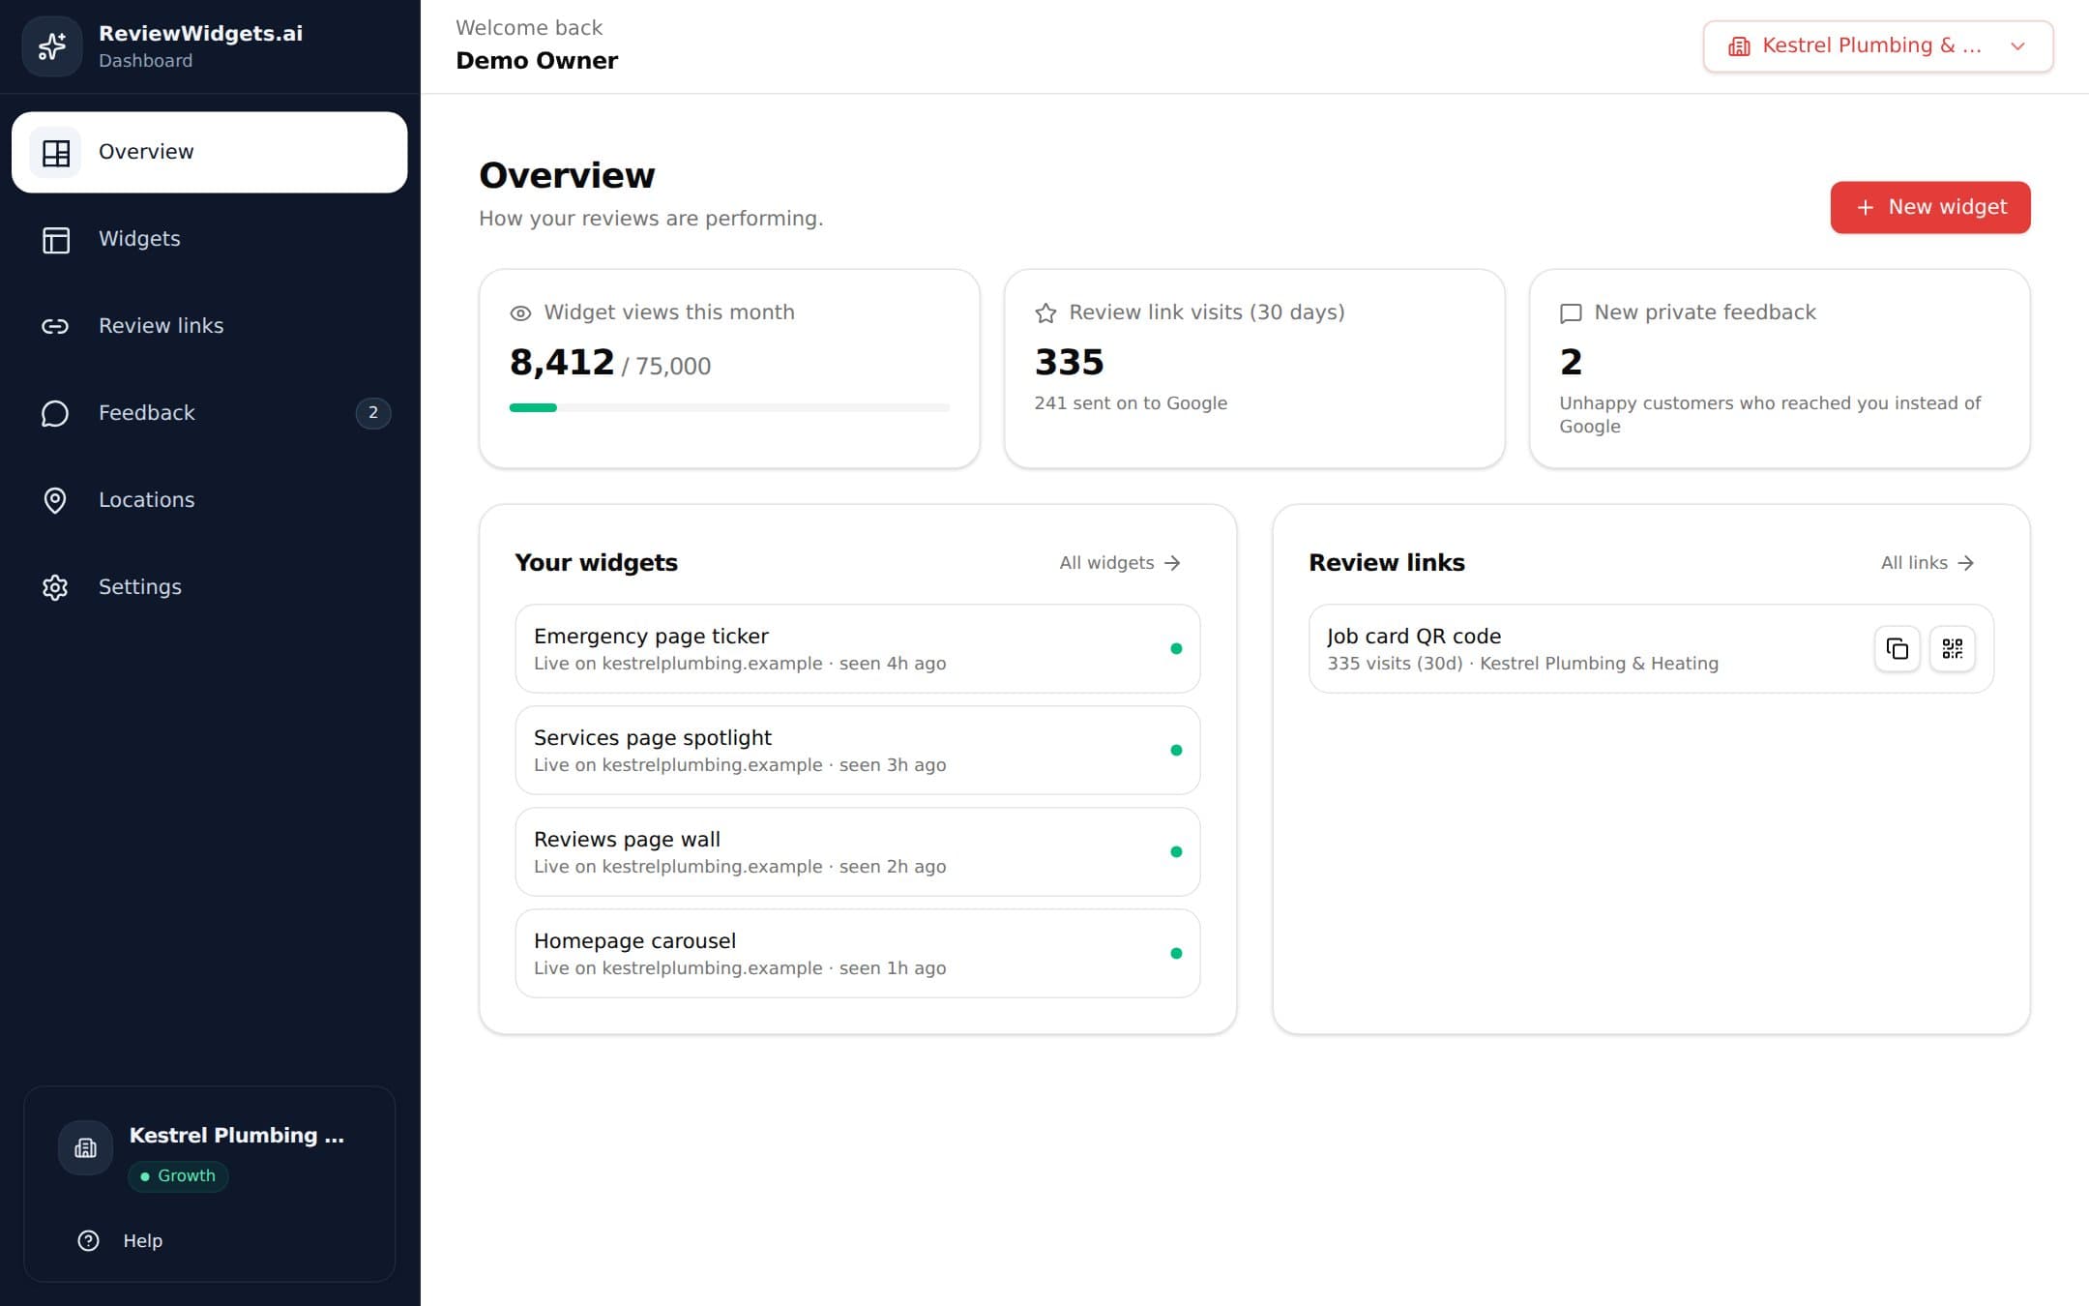Click green status dot on Emergency page ticker

pos(1176,649)
